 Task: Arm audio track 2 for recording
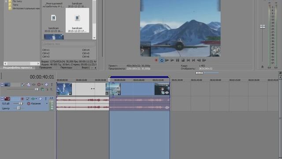pyautogui.click(x=22, y=98)
